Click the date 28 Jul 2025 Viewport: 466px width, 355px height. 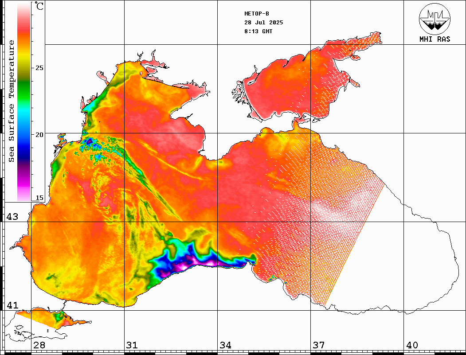pyautogui.click(x=264, y=23)
